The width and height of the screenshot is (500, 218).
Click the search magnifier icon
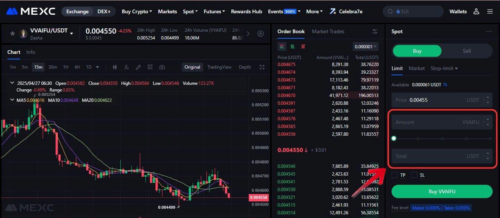coord(390,11)
